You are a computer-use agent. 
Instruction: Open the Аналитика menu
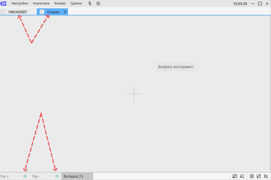41,4
